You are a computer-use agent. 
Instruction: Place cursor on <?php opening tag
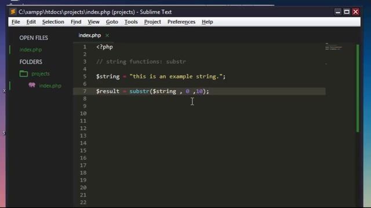pos(104,47)
